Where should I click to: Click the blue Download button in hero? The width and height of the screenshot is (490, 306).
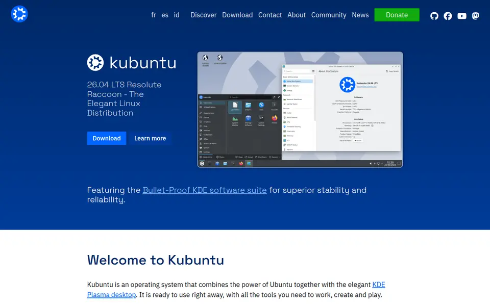107,138
